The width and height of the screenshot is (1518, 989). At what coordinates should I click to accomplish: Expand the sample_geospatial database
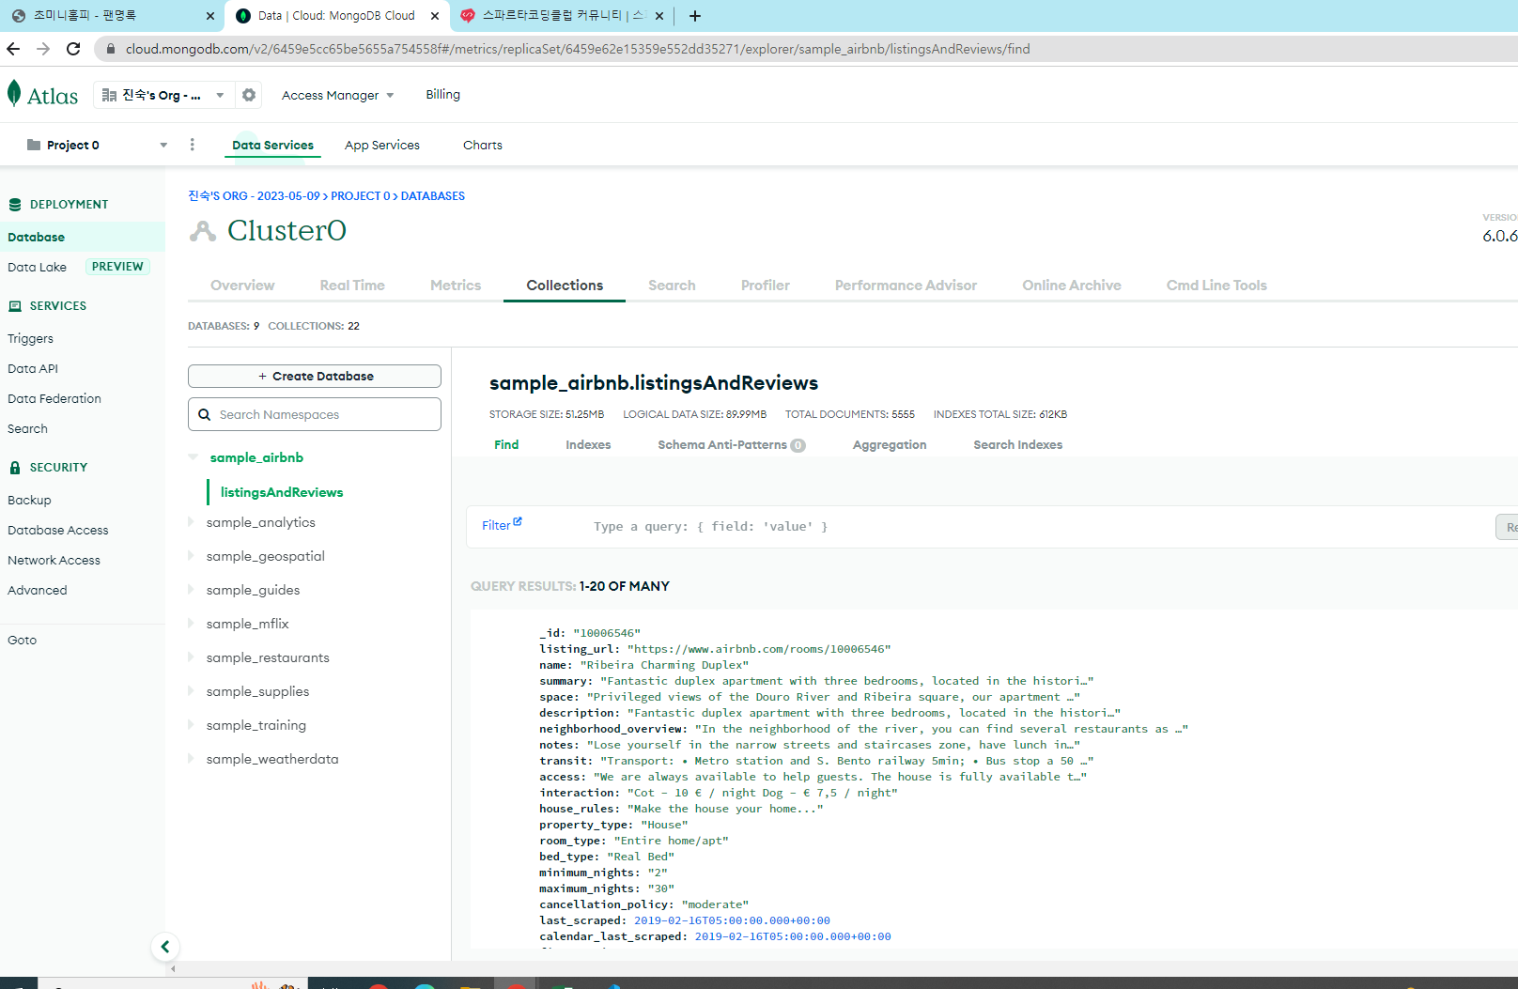coord(192,556)
